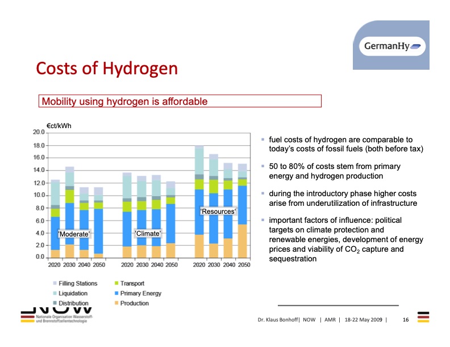450x347 pixels.
Task: Click the 'Primary Energy' legend text
Action: (x=141, y=294)
